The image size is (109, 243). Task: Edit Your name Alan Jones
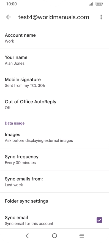54,60
